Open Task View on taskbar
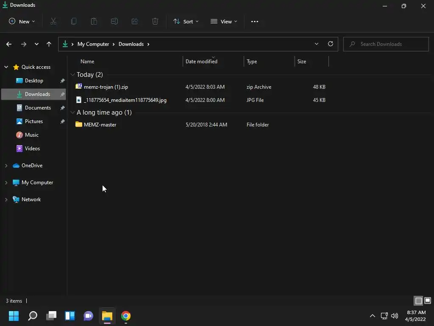Viewport: 434px width, 326px height. pos(51,316)
